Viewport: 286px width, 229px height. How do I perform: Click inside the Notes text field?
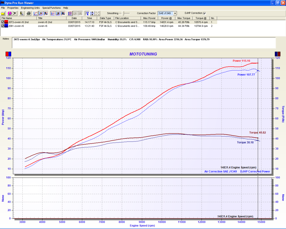pos(144,43)
